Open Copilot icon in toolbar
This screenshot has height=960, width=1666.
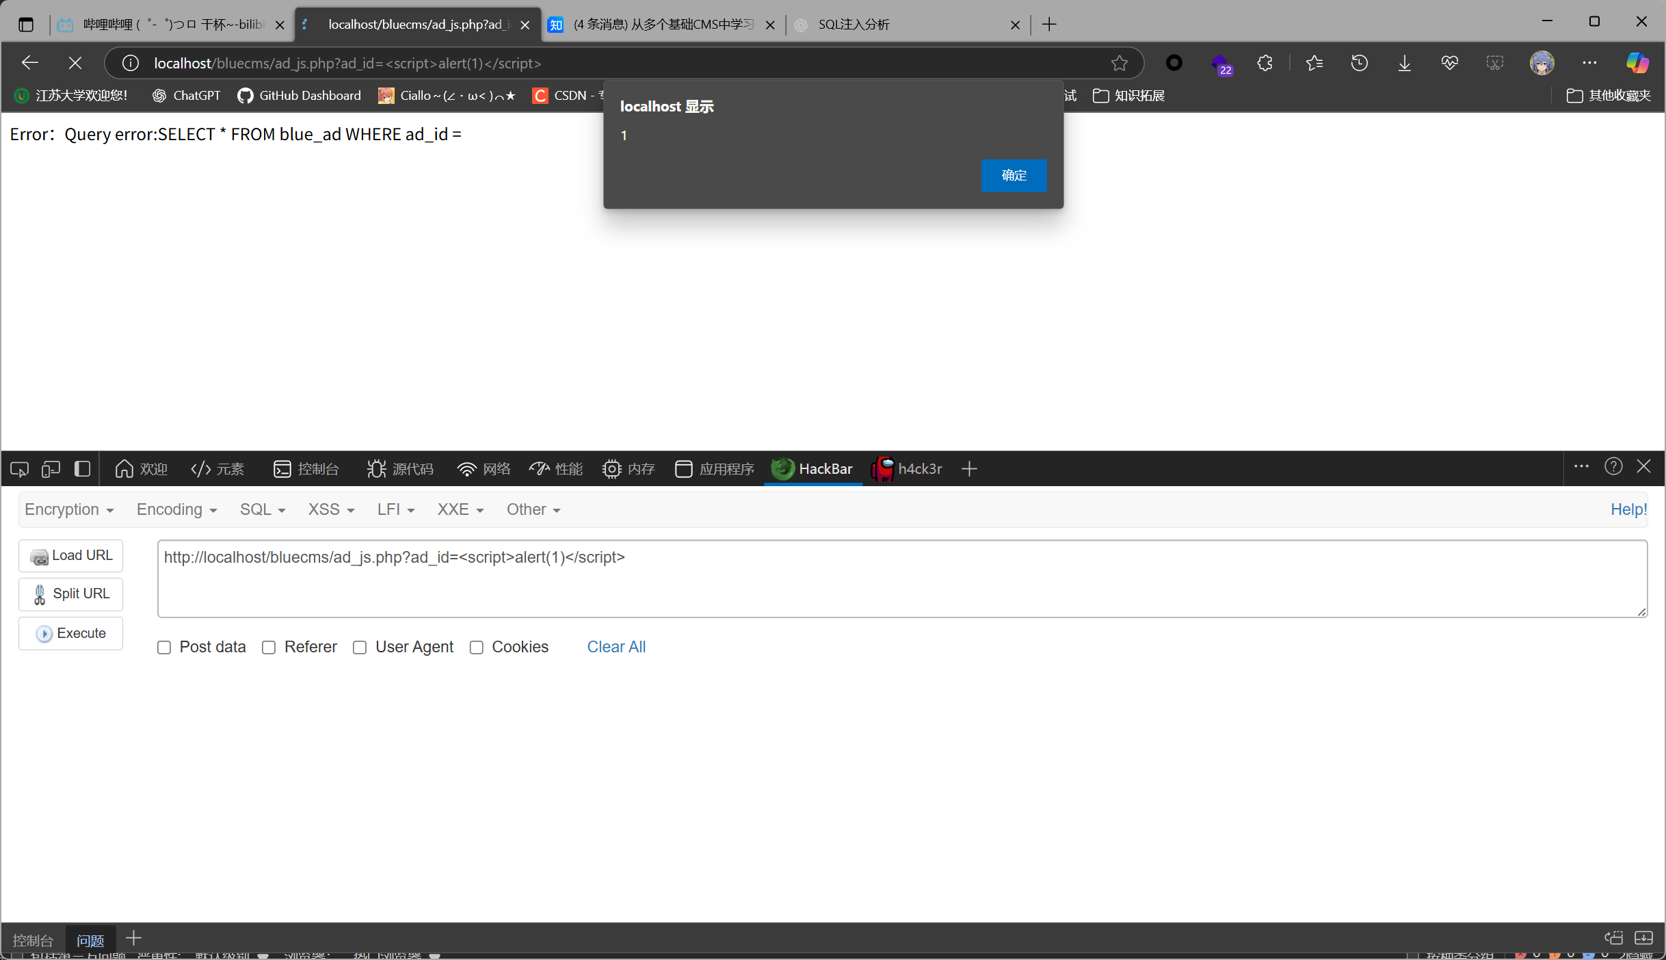click(1637, 63)
